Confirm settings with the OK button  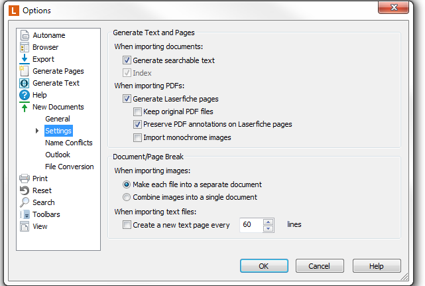pos(264,266)
